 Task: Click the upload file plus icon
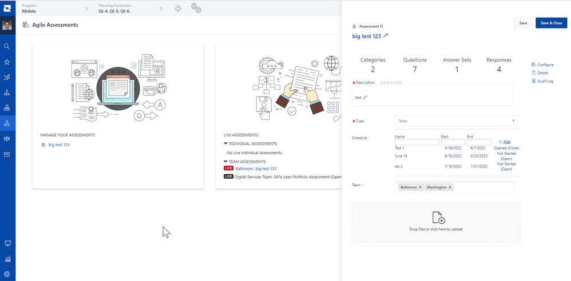(438, 218)
